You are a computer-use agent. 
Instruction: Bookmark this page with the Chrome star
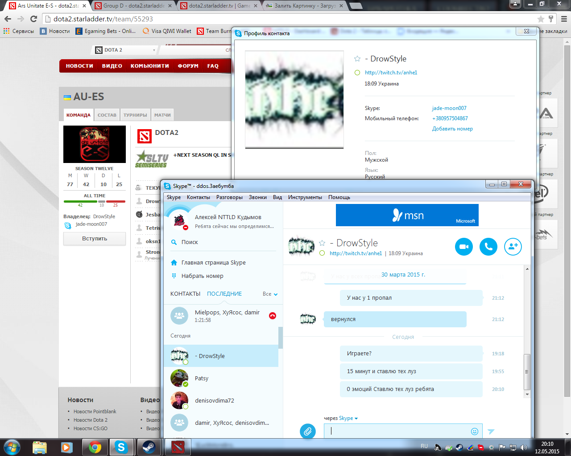click(541, 19)
